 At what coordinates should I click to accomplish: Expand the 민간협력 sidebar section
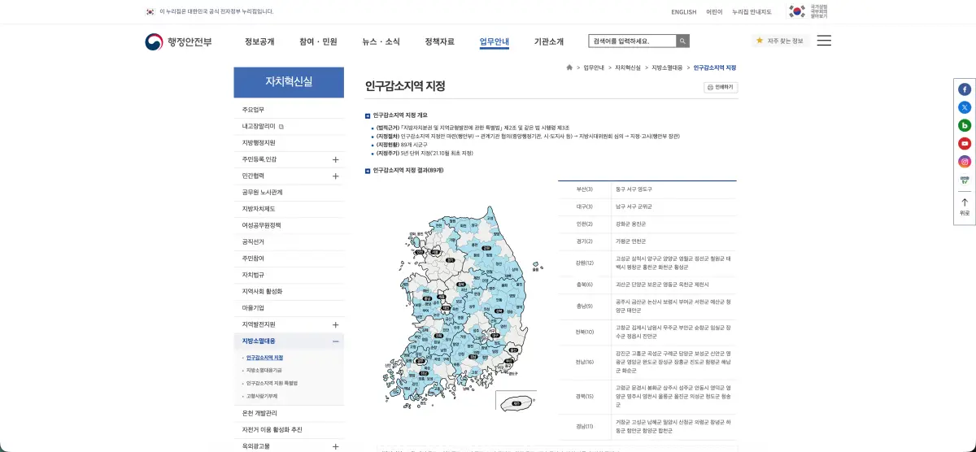(x=335, y=176)
